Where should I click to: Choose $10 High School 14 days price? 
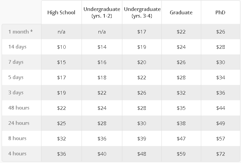pos(61,47)
